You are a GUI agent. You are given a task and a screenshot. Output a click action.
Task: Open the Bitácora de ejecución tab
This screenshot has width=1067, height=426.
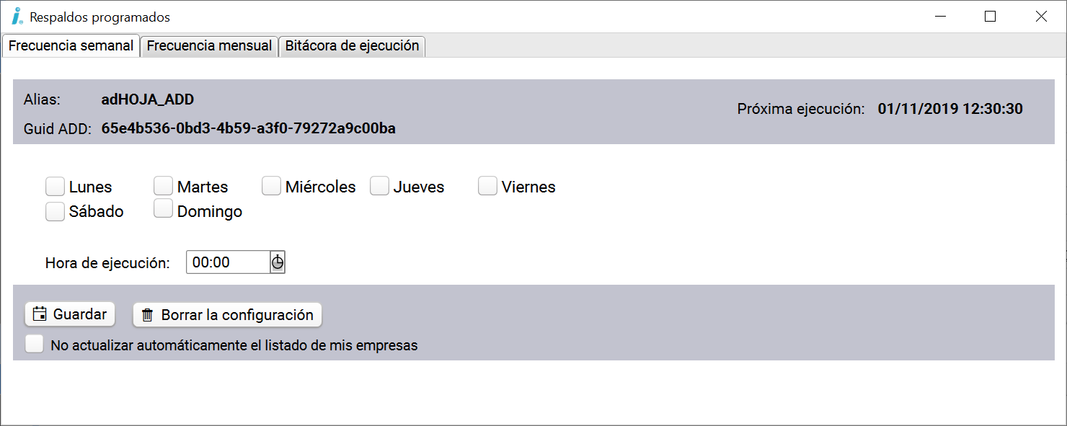click(352, 45)
